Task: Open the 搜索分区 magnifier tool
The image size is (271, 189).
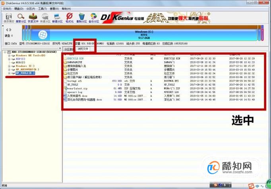Action: click(x=21, y=18)
